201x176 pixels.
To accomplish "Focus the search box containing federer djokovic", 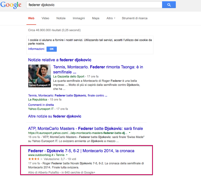I will [x=94, y=5].
